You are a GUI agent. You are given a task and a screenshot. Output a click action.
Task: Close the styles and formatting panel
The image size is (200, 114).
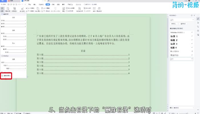[194, 15]
